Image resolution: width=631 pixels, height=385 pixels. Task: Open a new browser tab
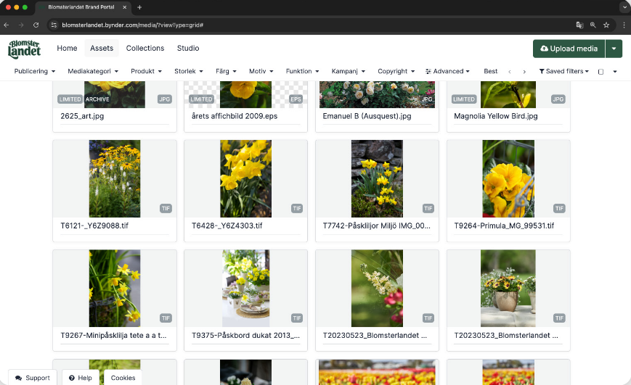[x=139, y=7]
